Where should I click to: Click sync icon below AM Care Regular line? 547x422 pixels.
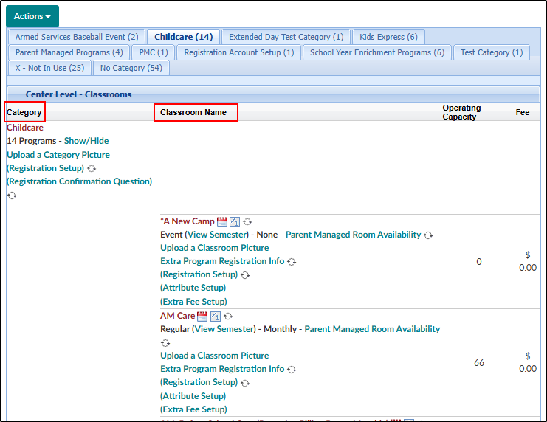point(165,343)
